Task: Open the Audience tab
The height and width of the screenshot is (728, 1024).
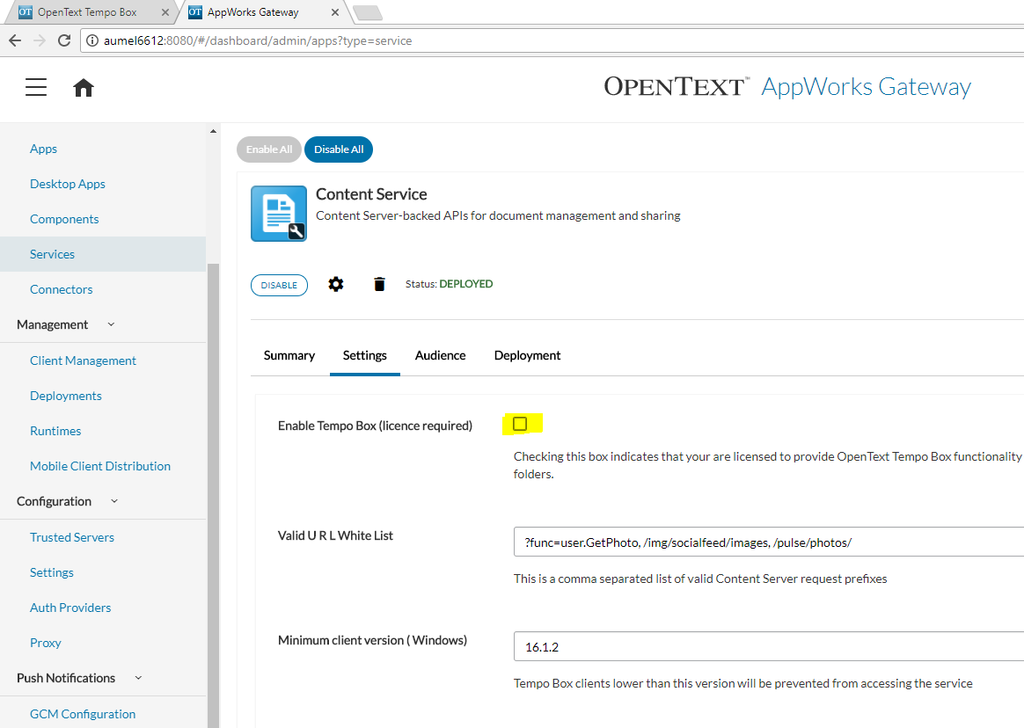Action: (440, 355)
